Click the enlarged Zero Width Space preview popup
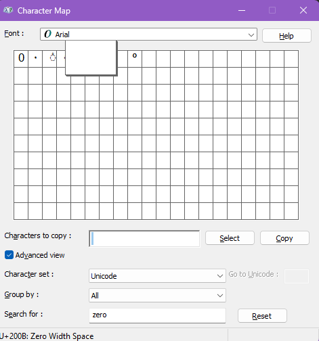Viewport: 319px width, 341px height. 91,58
